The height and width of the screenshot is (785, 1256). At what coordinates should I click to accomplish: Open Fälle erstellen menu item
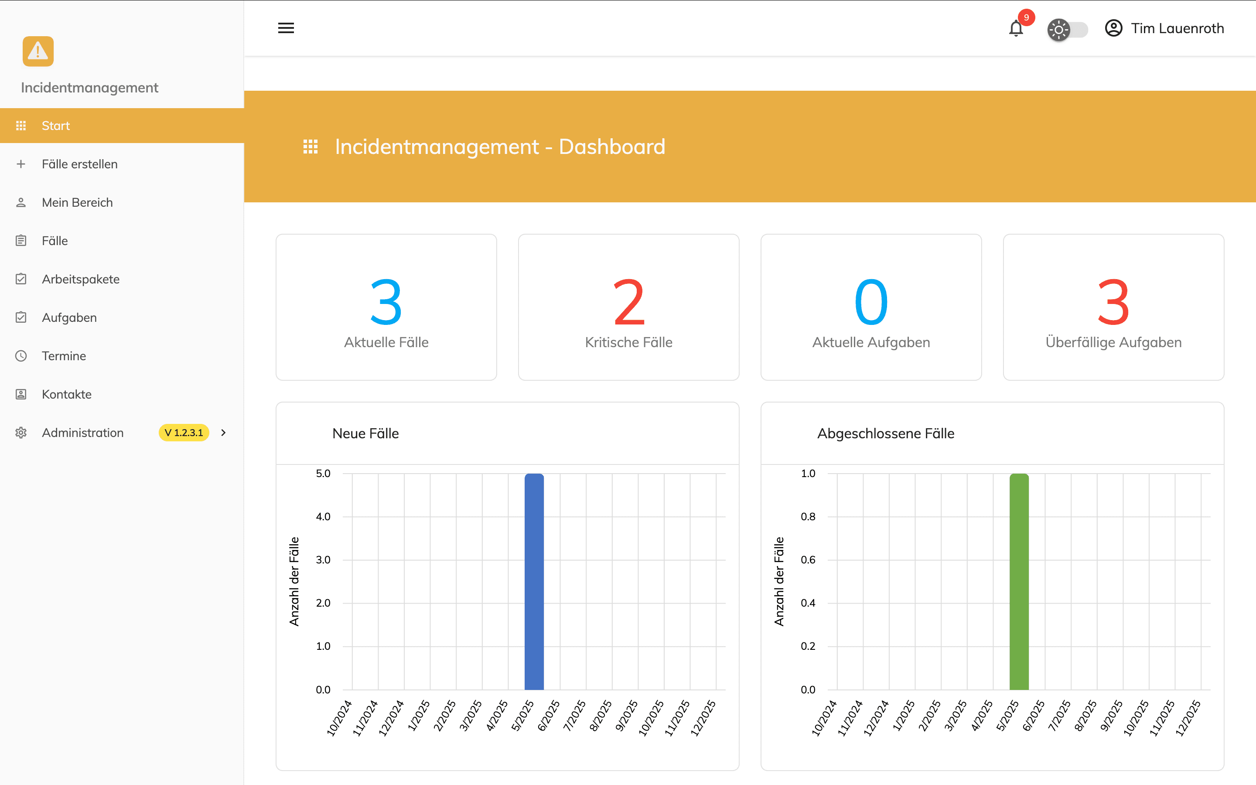pyautogui.click(x=122, y=164)
